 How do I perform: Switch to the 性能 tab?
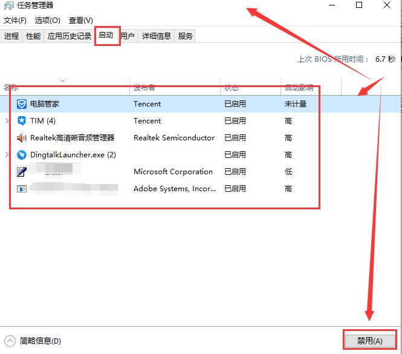click(x=33, y=36)
